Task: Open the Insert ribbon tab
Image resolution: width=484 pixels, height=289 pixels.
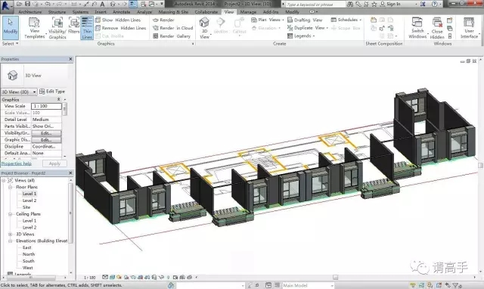Action: tap(101, 12)
